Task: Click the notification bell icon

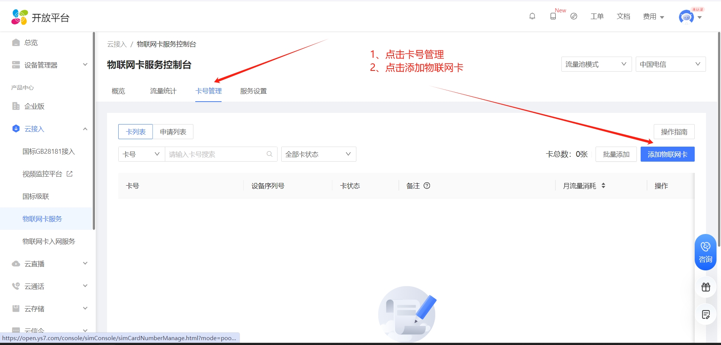Action: [x=532, y=16]
